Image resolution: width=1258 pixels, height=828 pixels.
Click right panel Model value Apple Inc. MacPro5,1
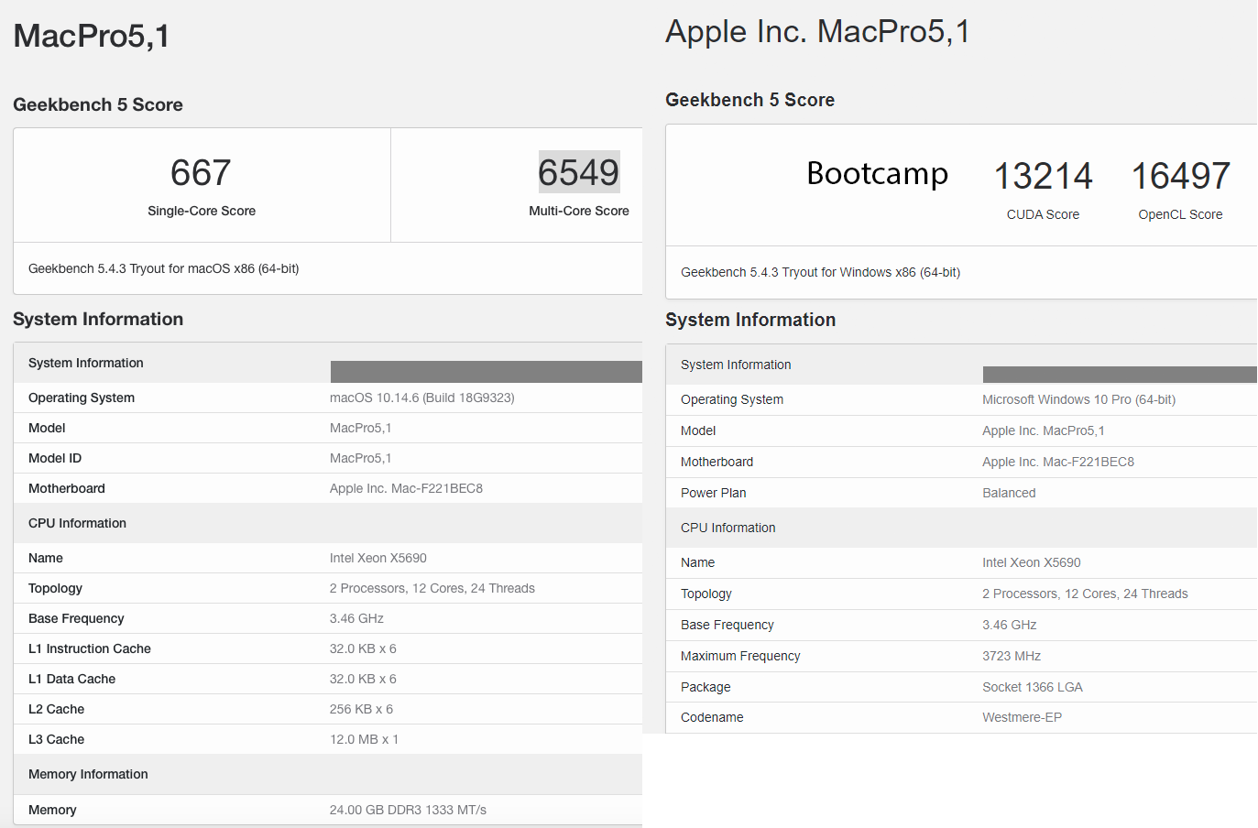coord(1044,430)
